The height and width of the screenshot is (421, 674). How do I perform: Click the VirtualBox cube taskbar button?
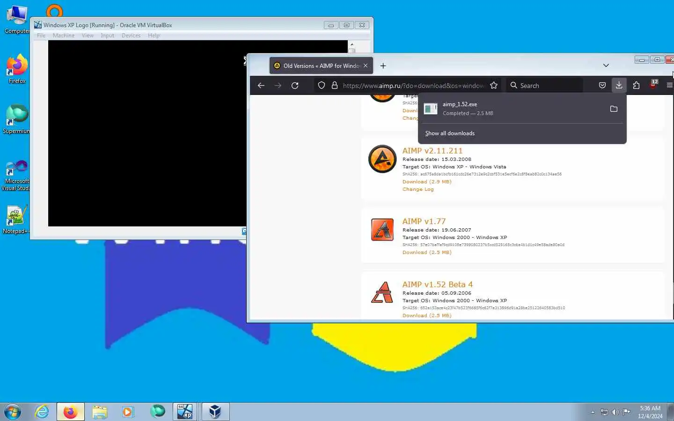pyautogui.click(x=215, y=412)
